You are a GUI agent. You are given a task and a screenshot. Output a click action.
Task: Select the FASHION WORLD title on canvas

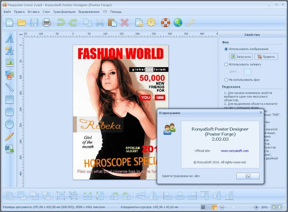(x=121, y=53)
